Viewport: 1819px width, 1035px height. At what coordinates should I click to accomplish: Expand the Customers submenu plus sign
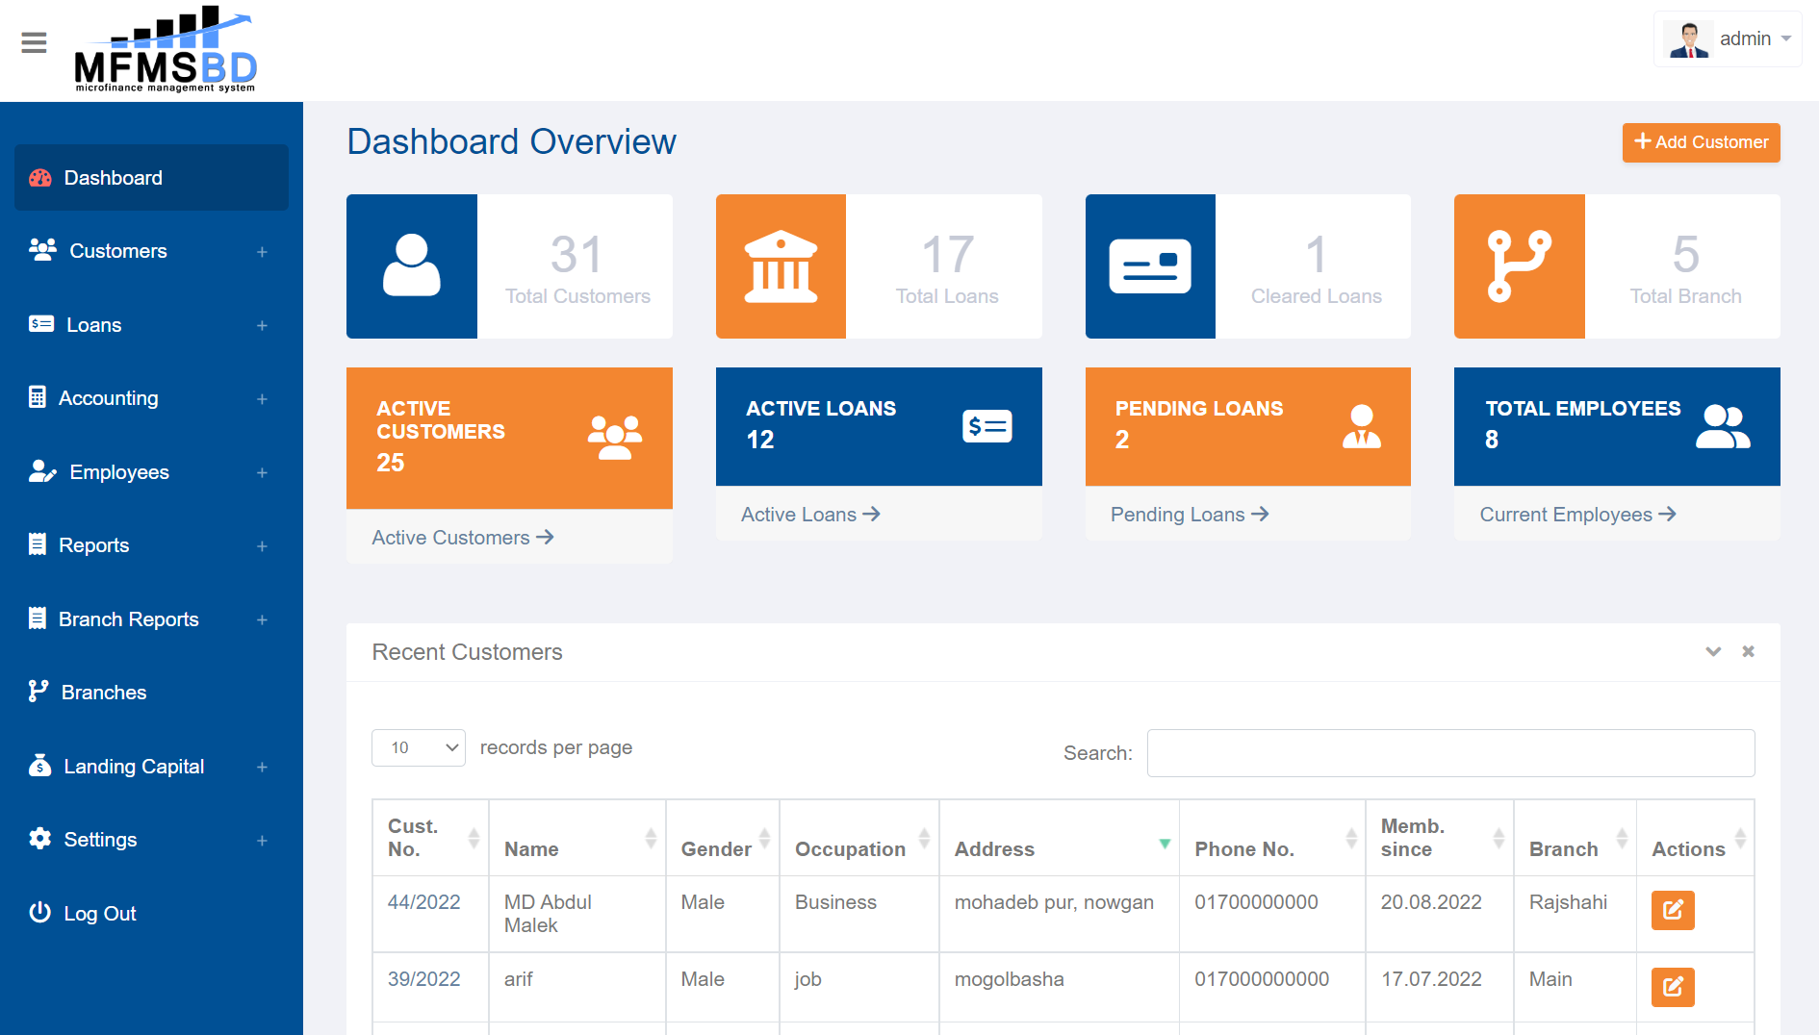pos(262,252)
